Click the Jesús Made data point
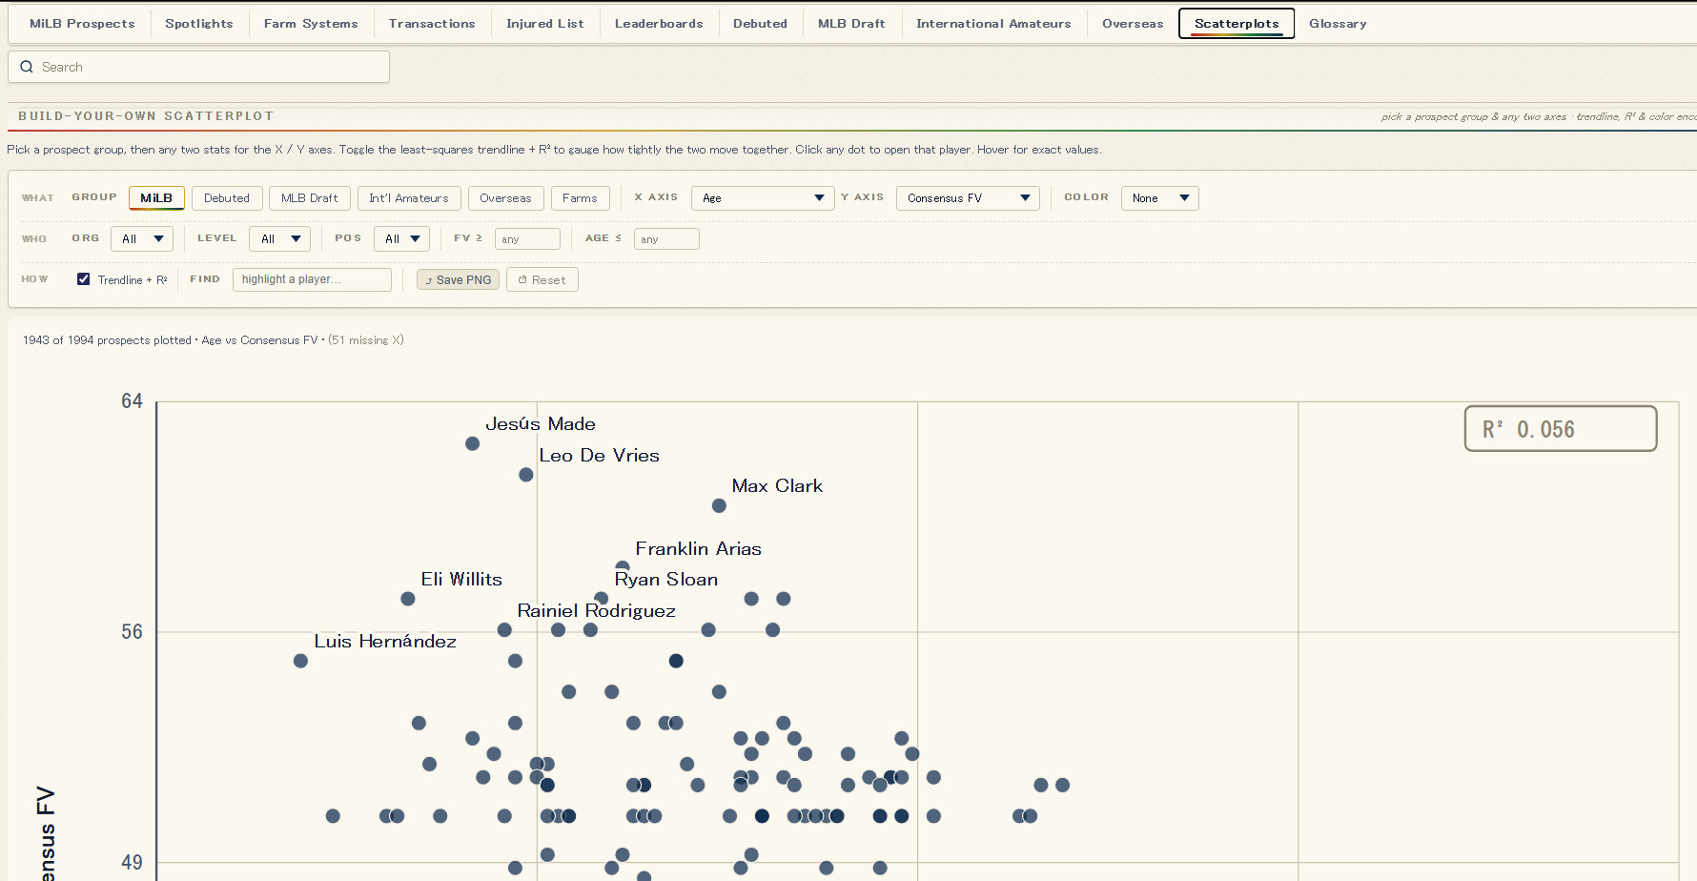1697x881 pixels. 472,443
